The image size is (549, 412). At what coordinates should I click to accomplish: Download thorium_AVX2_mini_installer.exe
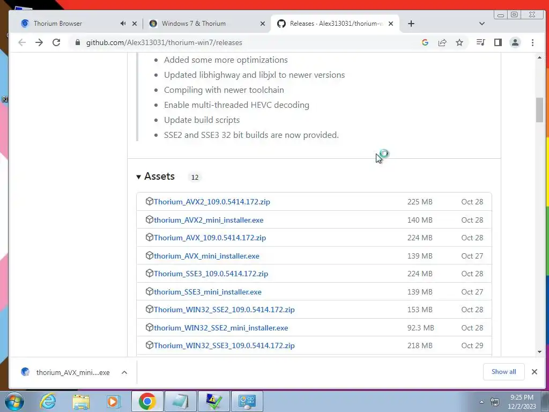pyautogui.click(x=209, y=220)
